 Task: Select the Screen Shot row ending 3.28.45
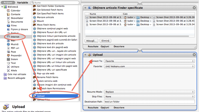140,21
